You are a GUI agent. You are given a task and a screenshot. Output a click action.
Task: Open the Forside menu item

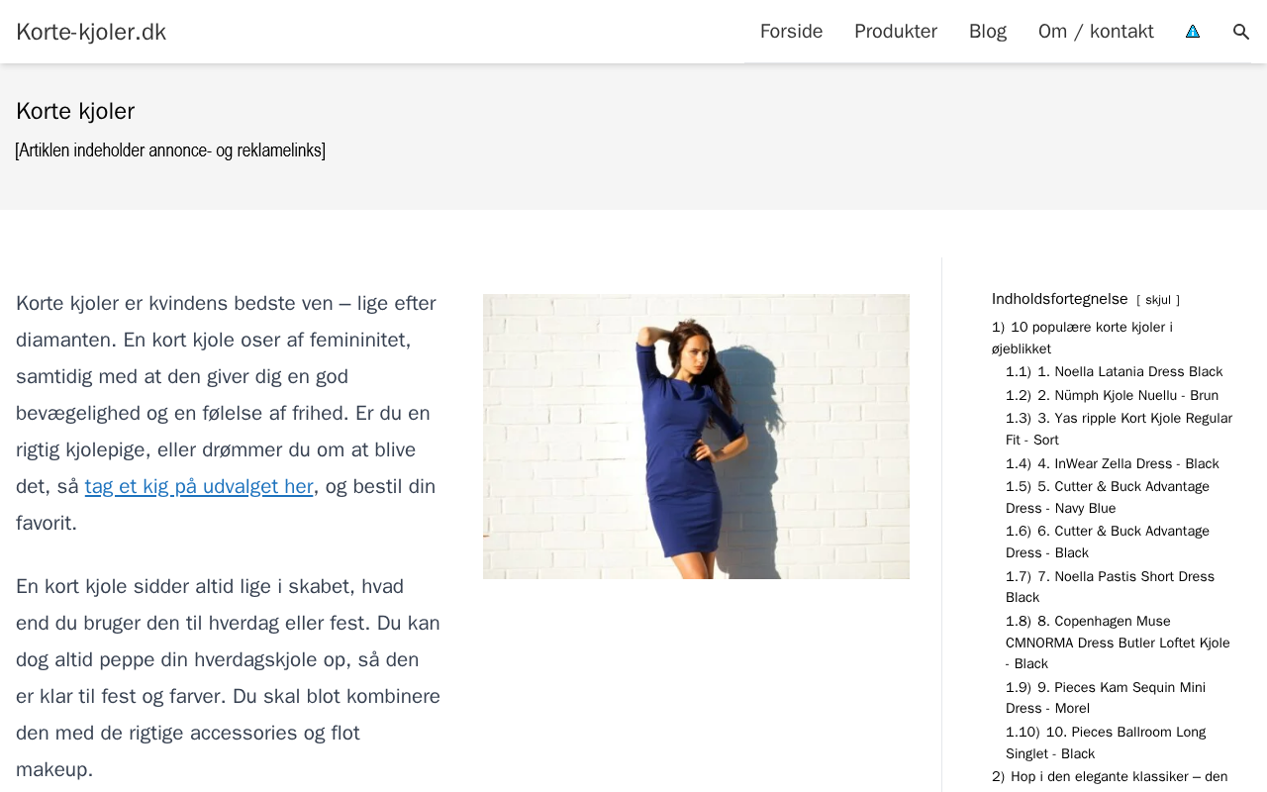(x=791, y=32)
